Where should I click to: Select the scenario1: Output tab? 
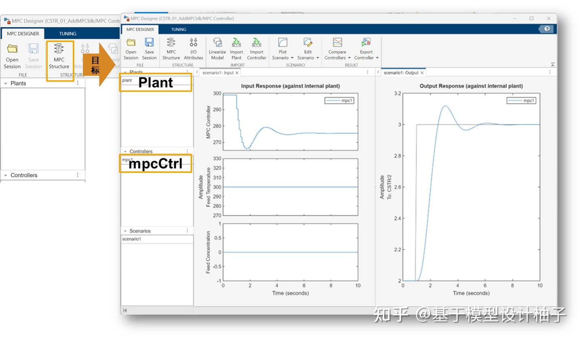pos(403,72)
